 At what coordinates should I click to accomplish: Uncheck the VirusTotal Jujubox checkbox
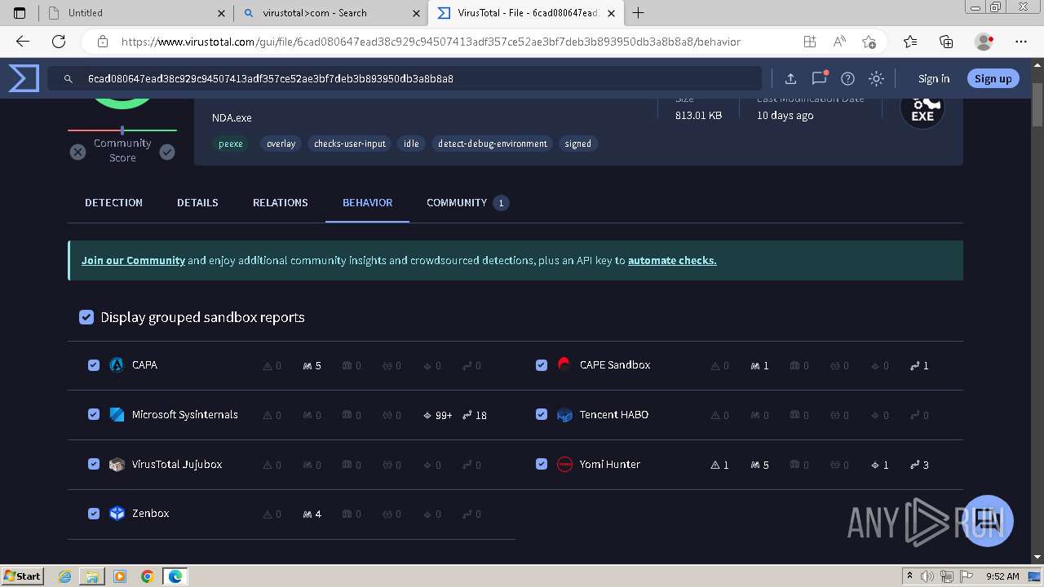tap(94, 464)
